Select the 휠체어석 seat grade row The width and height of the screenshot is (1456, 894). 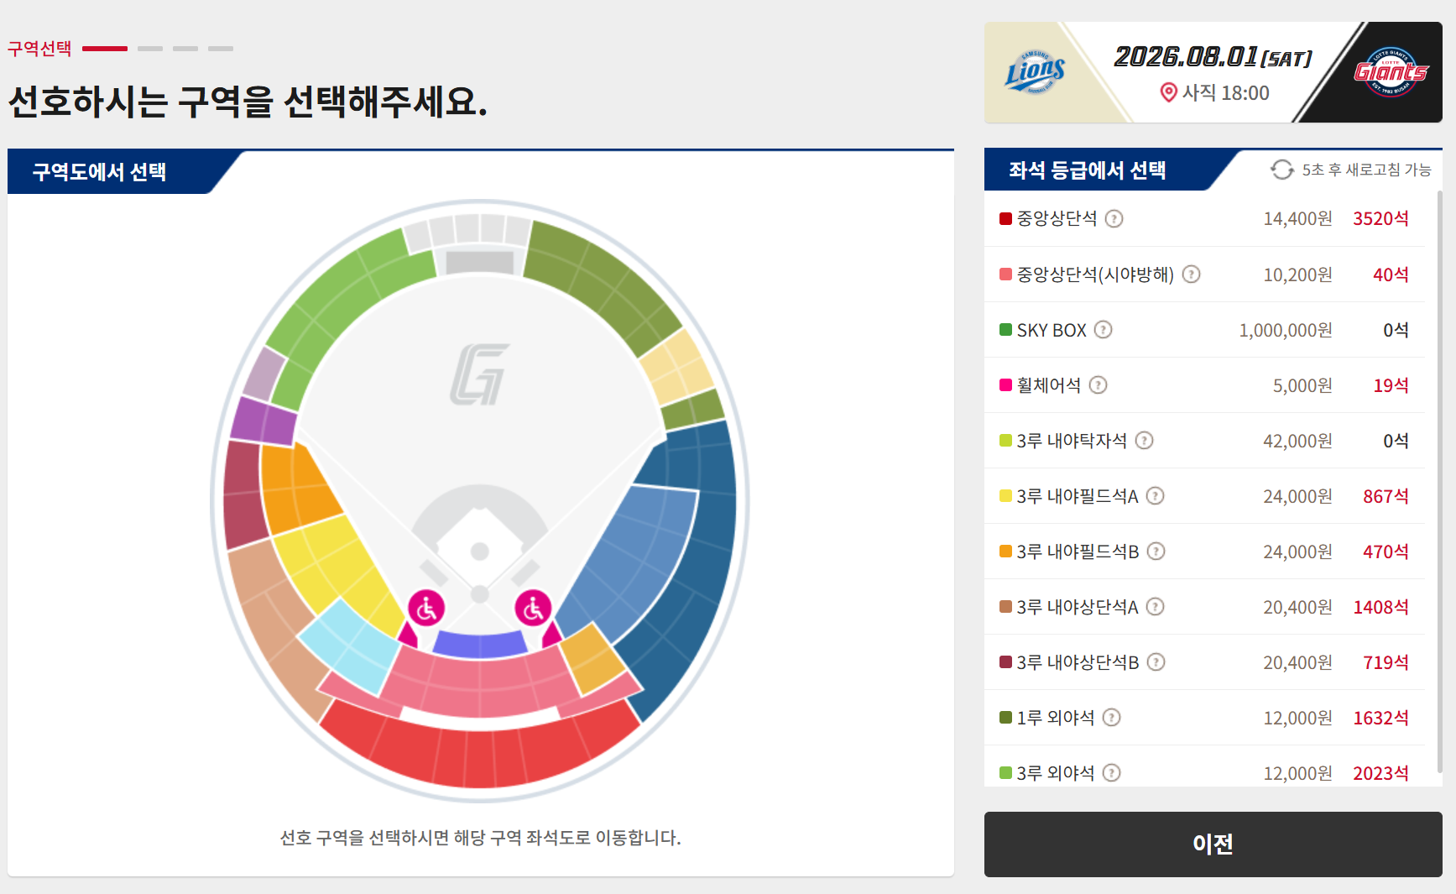(1204, 385)
